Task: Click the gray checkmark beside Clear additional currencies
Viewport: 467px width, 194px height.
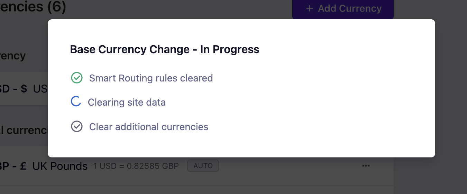Action: [77, 127]
